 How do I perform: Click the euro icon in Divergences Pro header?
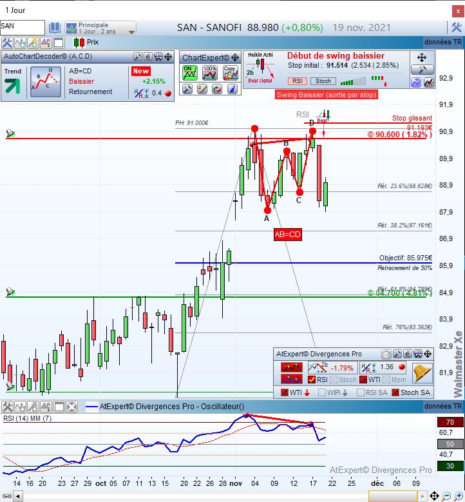(x=407, y=354)
